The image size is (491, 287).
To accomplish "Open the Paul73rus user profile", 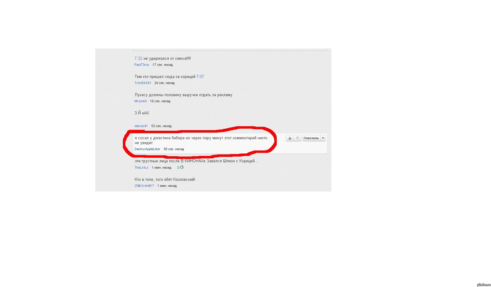I will click(142, 65).
